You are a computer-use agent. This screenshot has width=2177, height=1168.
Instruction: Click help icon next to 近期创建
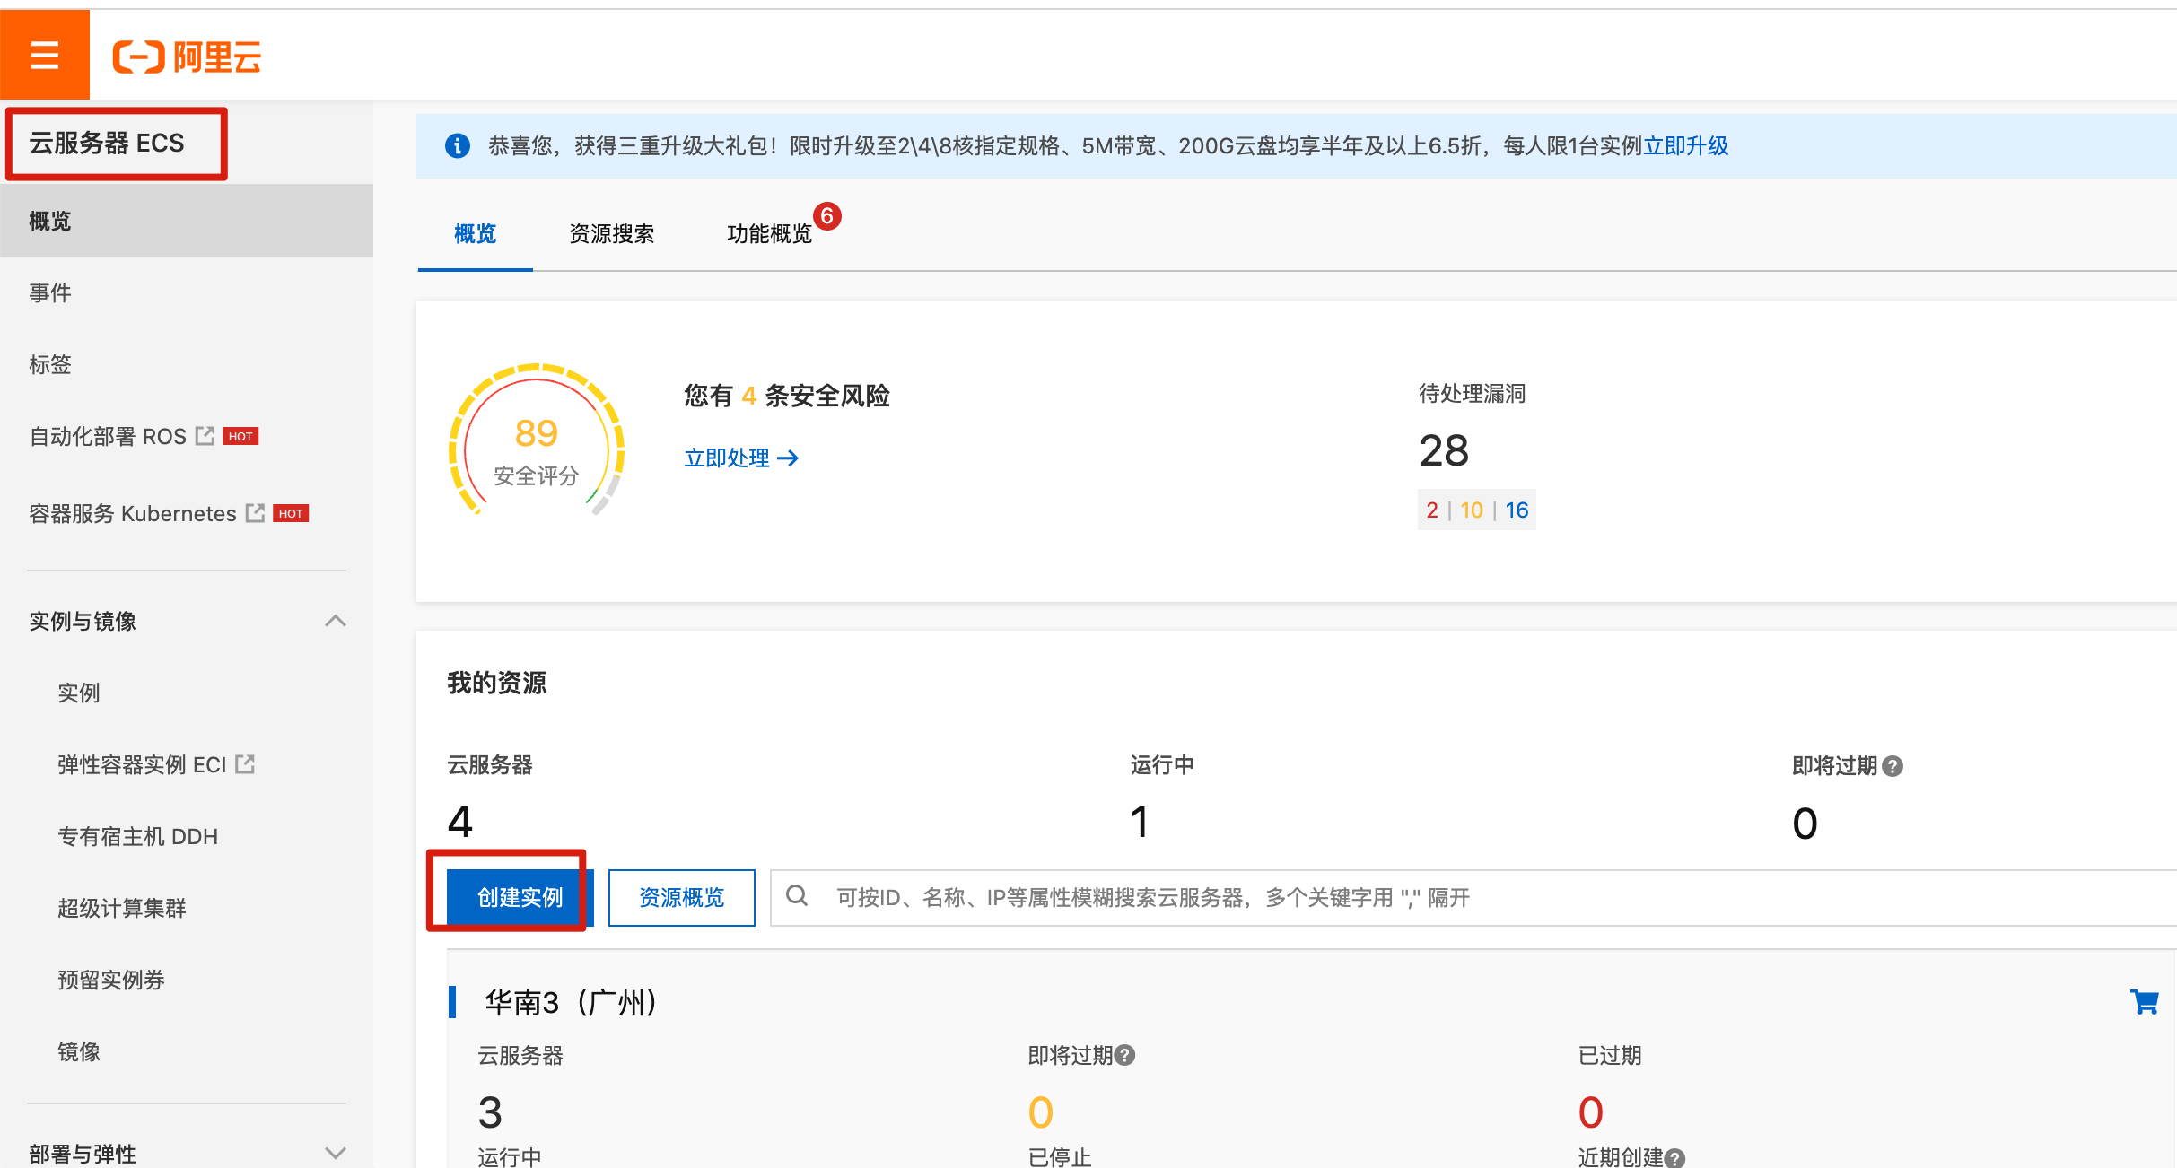(1674, 1158)
